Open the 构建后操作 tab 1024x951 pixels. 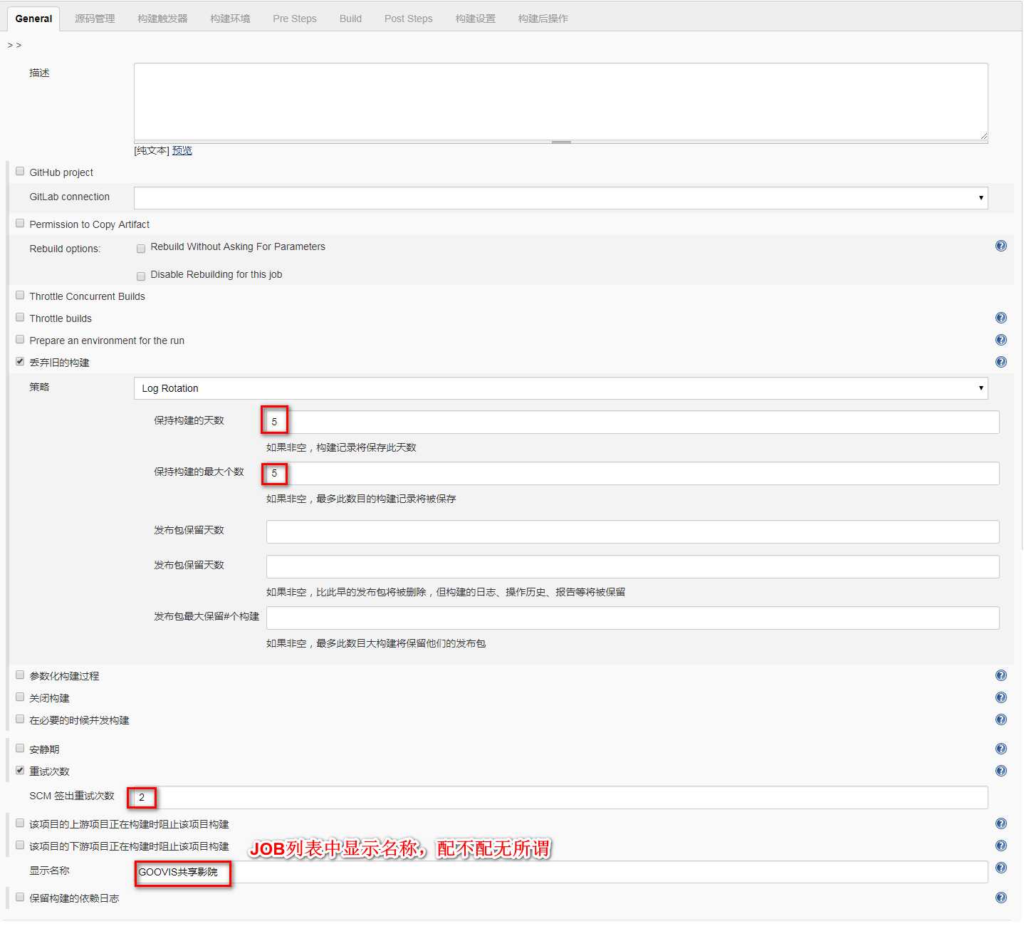pyautogui.click(x=543, y=19)
